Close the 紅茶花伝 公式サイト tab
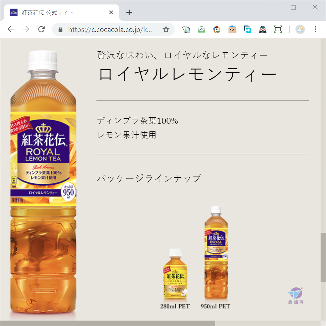326x326 pixels. tap(111, 13)
